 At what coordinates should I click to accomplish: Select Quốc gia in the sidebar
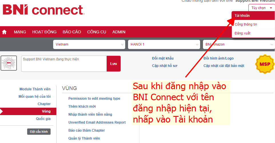point(43,119)
